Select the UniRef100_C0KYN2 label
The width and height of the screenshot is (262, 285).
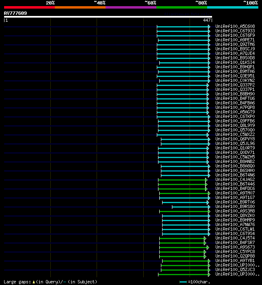click(235, 80)
